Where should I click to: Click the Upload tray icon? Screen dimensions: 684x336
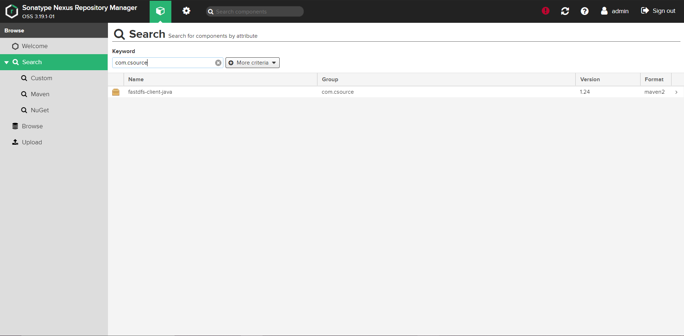click(x=15, y=142)
